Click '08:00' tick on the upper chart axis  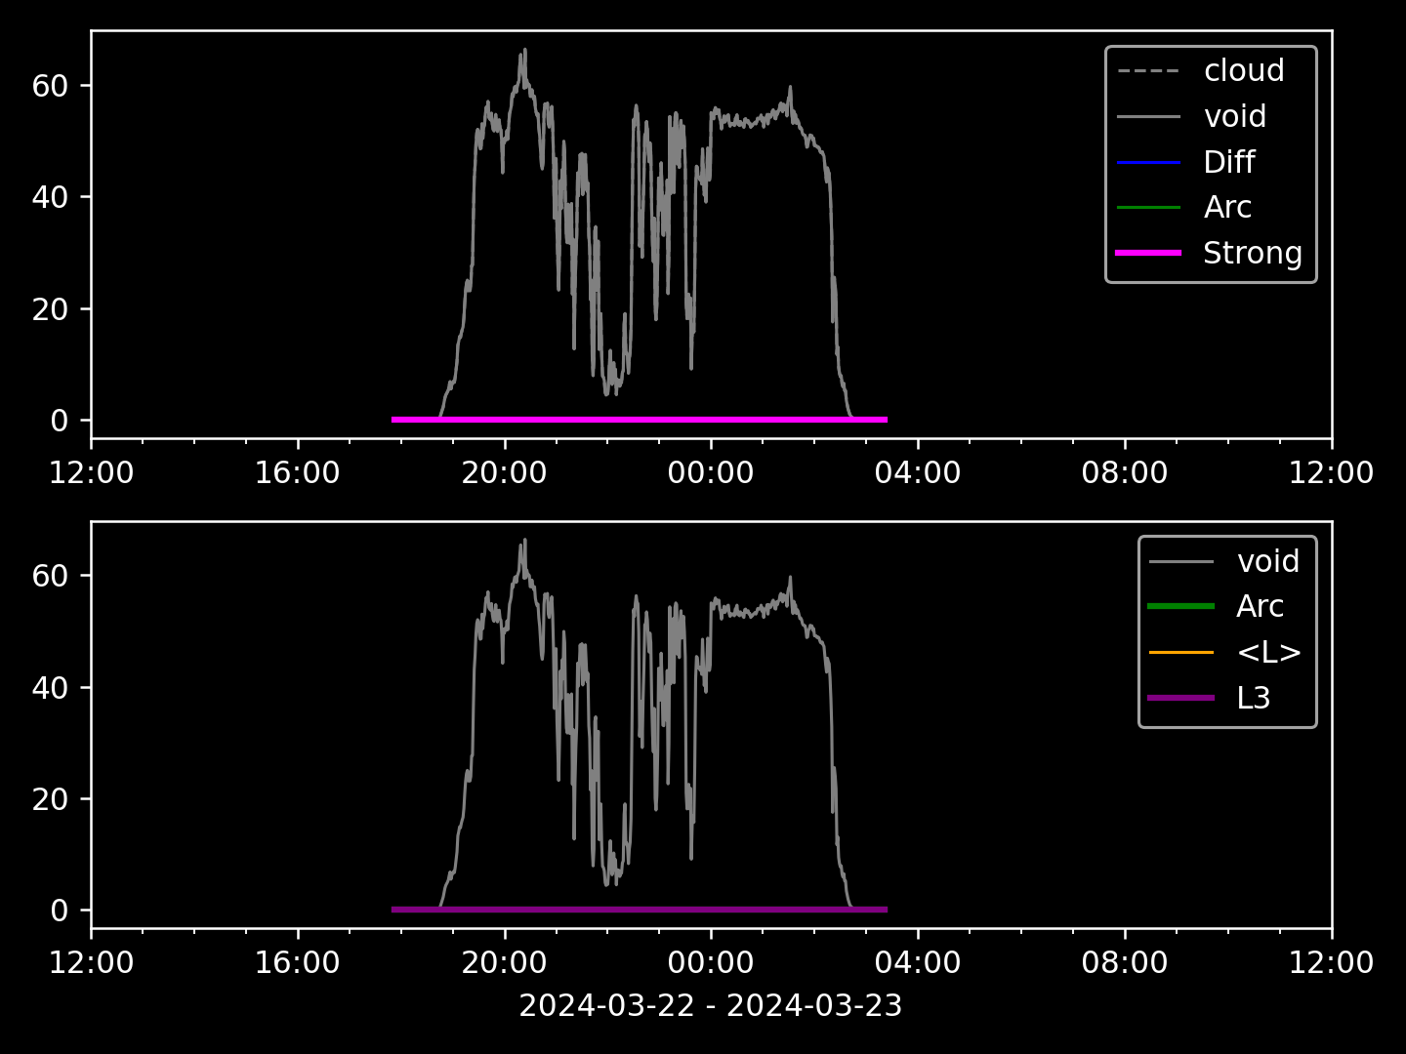(x=1125, y=472)
